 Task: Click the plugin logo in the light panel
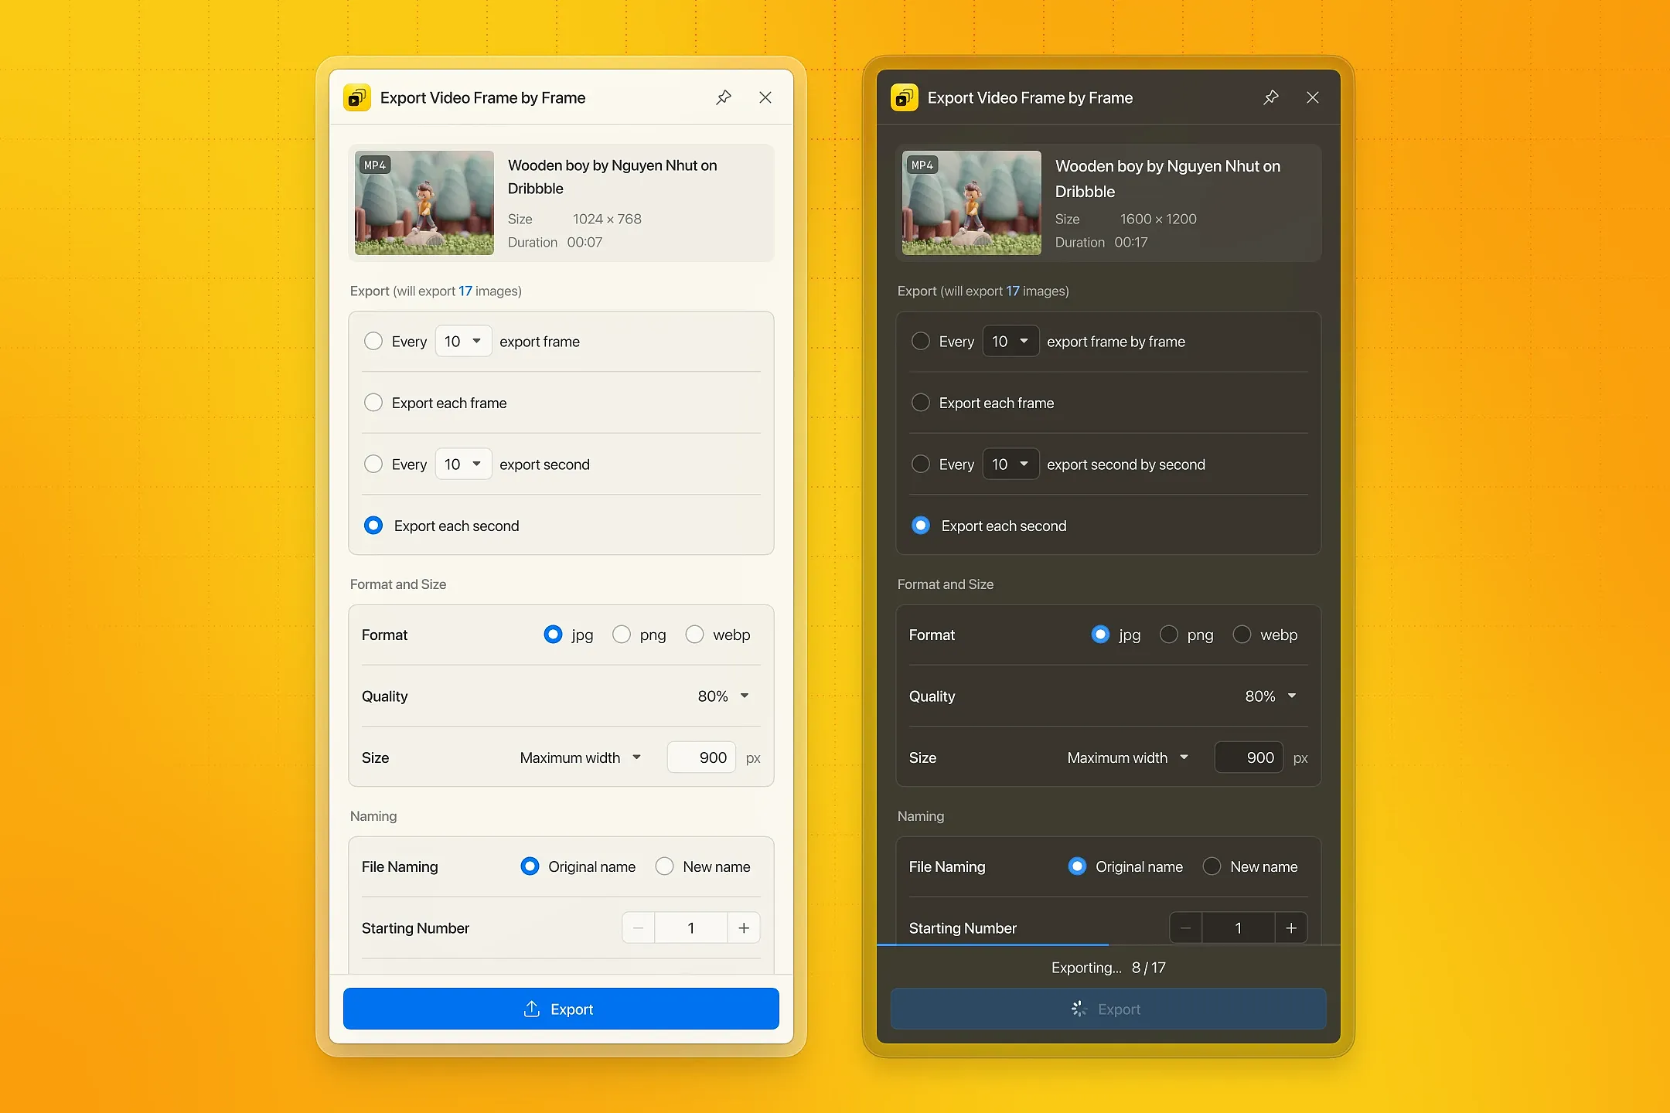tap(356, 97)
